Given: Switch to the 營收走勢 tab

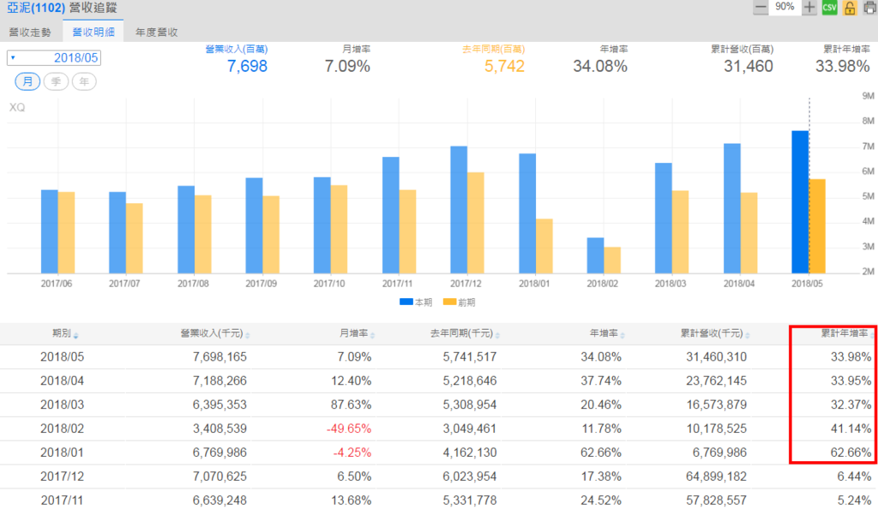Looking at the screenshot, I should [x=30, y=33].
